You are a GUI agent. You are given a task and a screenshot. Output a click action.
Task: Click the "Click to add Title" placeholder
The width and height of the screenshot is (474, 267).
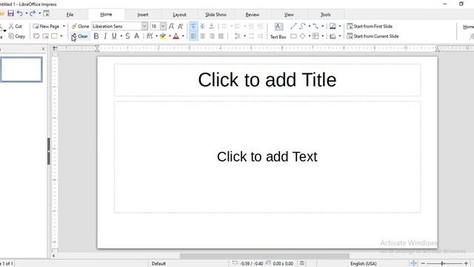coord(267,80)
